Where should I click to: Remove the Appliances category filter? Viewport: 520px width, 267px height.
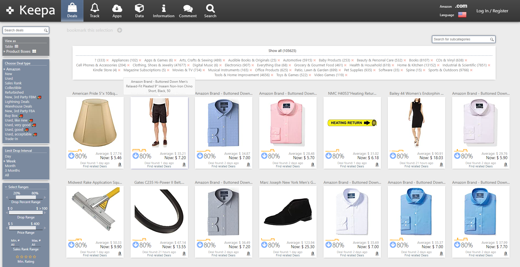click(x=140, y=60)
